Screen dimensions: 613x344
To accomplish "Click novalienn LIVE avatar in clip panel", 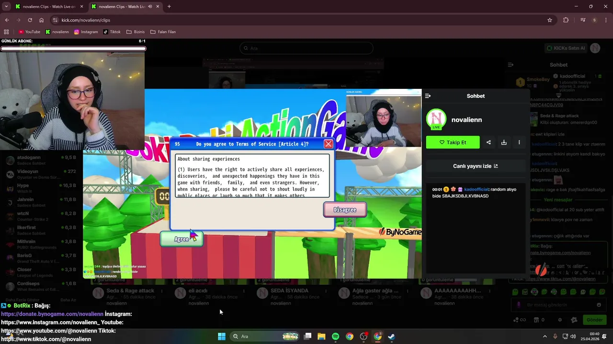I will [x=436, y=119].
